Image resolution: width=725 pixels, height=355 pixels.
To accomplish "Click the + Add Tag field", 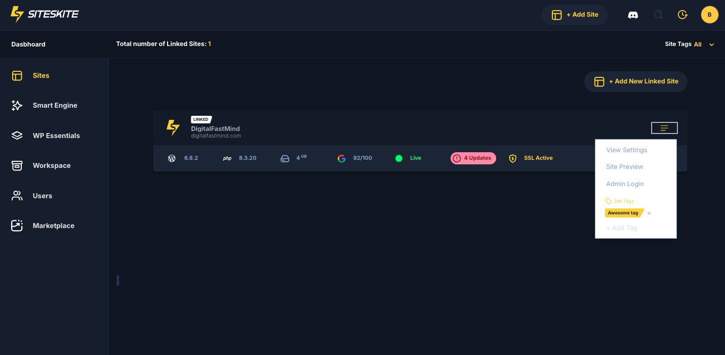I will (x=622, y=228).
